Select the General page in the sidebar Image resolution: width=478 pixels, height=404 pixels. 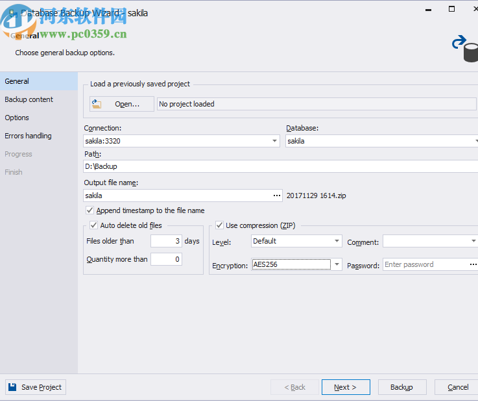click(39, 81)
